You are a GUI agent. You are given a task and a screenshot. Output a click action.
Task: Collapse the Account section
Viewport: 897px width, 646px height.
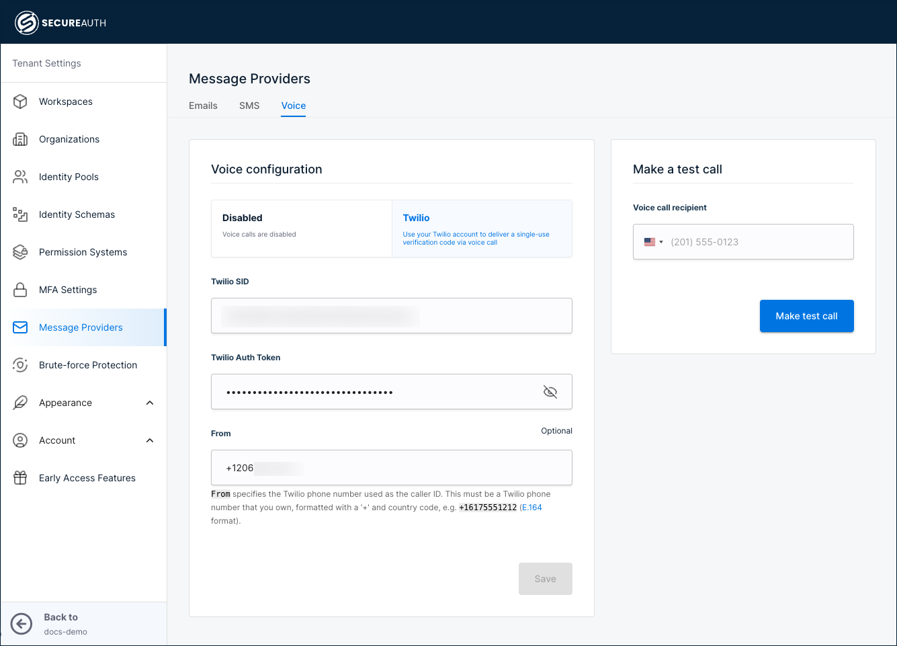tap(151, 440)
